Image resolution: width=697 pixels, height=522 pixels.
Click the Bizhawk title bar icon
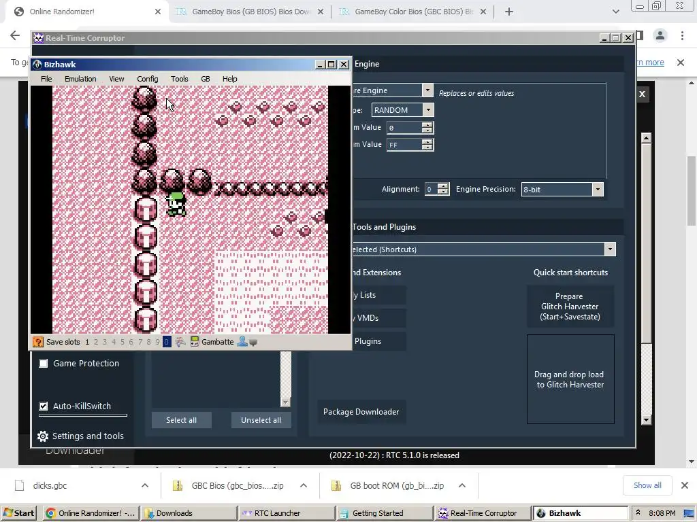coord(37,65)
